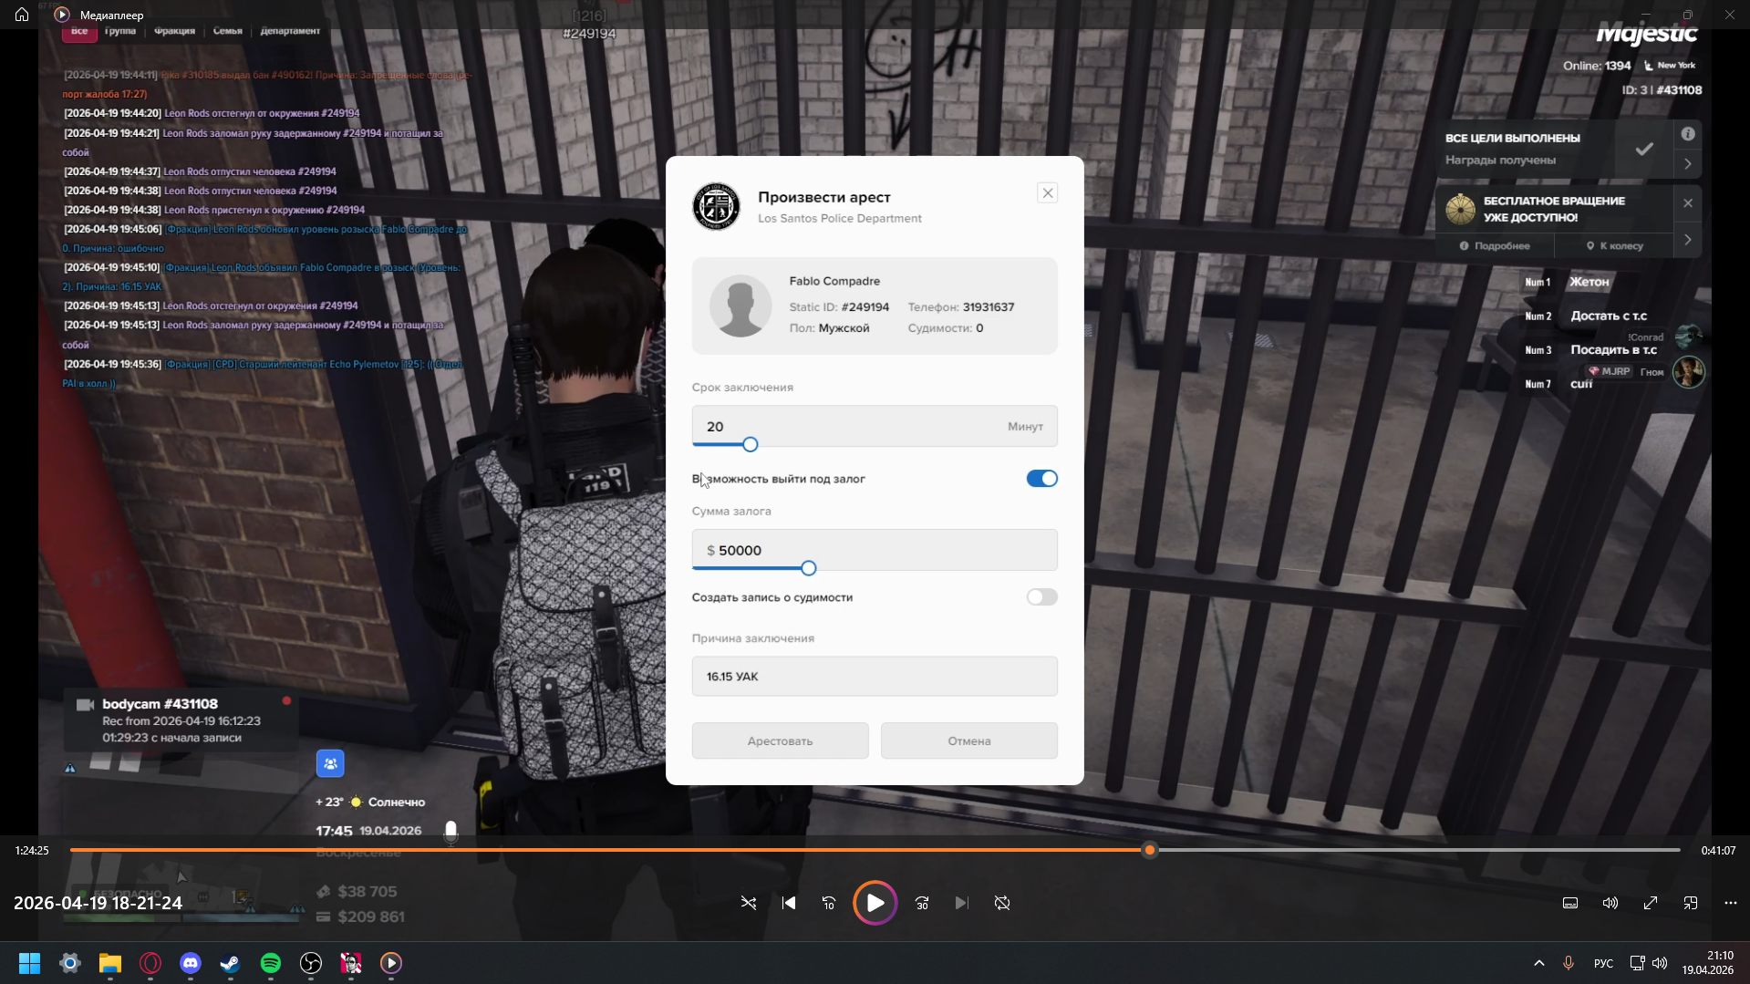Open the subtitles and captions menu
This screenshot has width=1750, height=984.
coord(1570,903)
